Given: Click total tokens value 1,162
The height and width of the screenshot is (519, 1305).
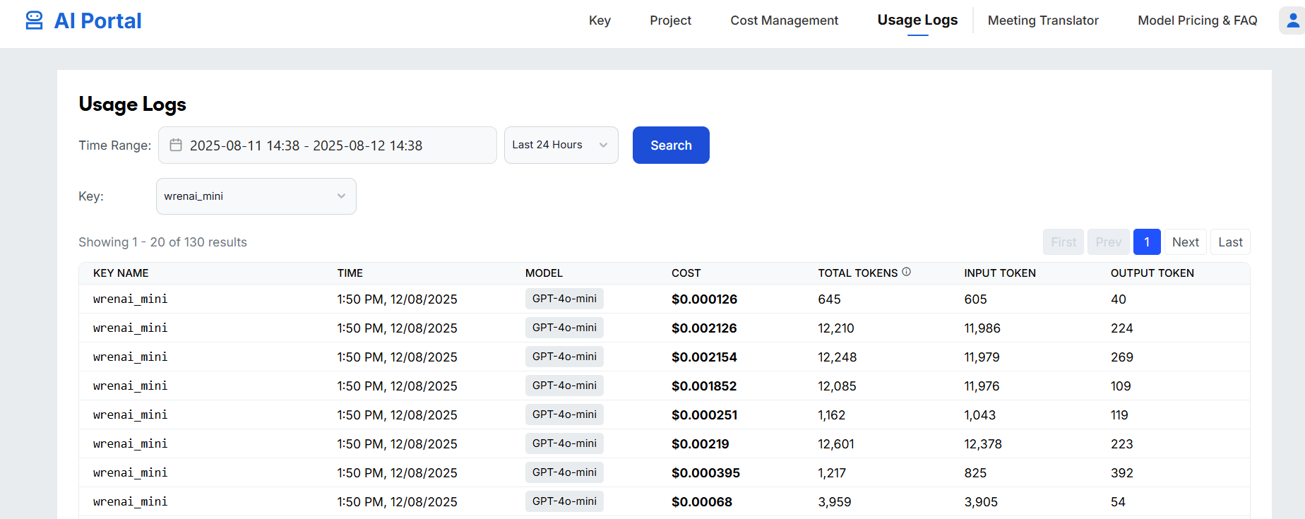Looking at the screenshot, I should coord(831,415).
